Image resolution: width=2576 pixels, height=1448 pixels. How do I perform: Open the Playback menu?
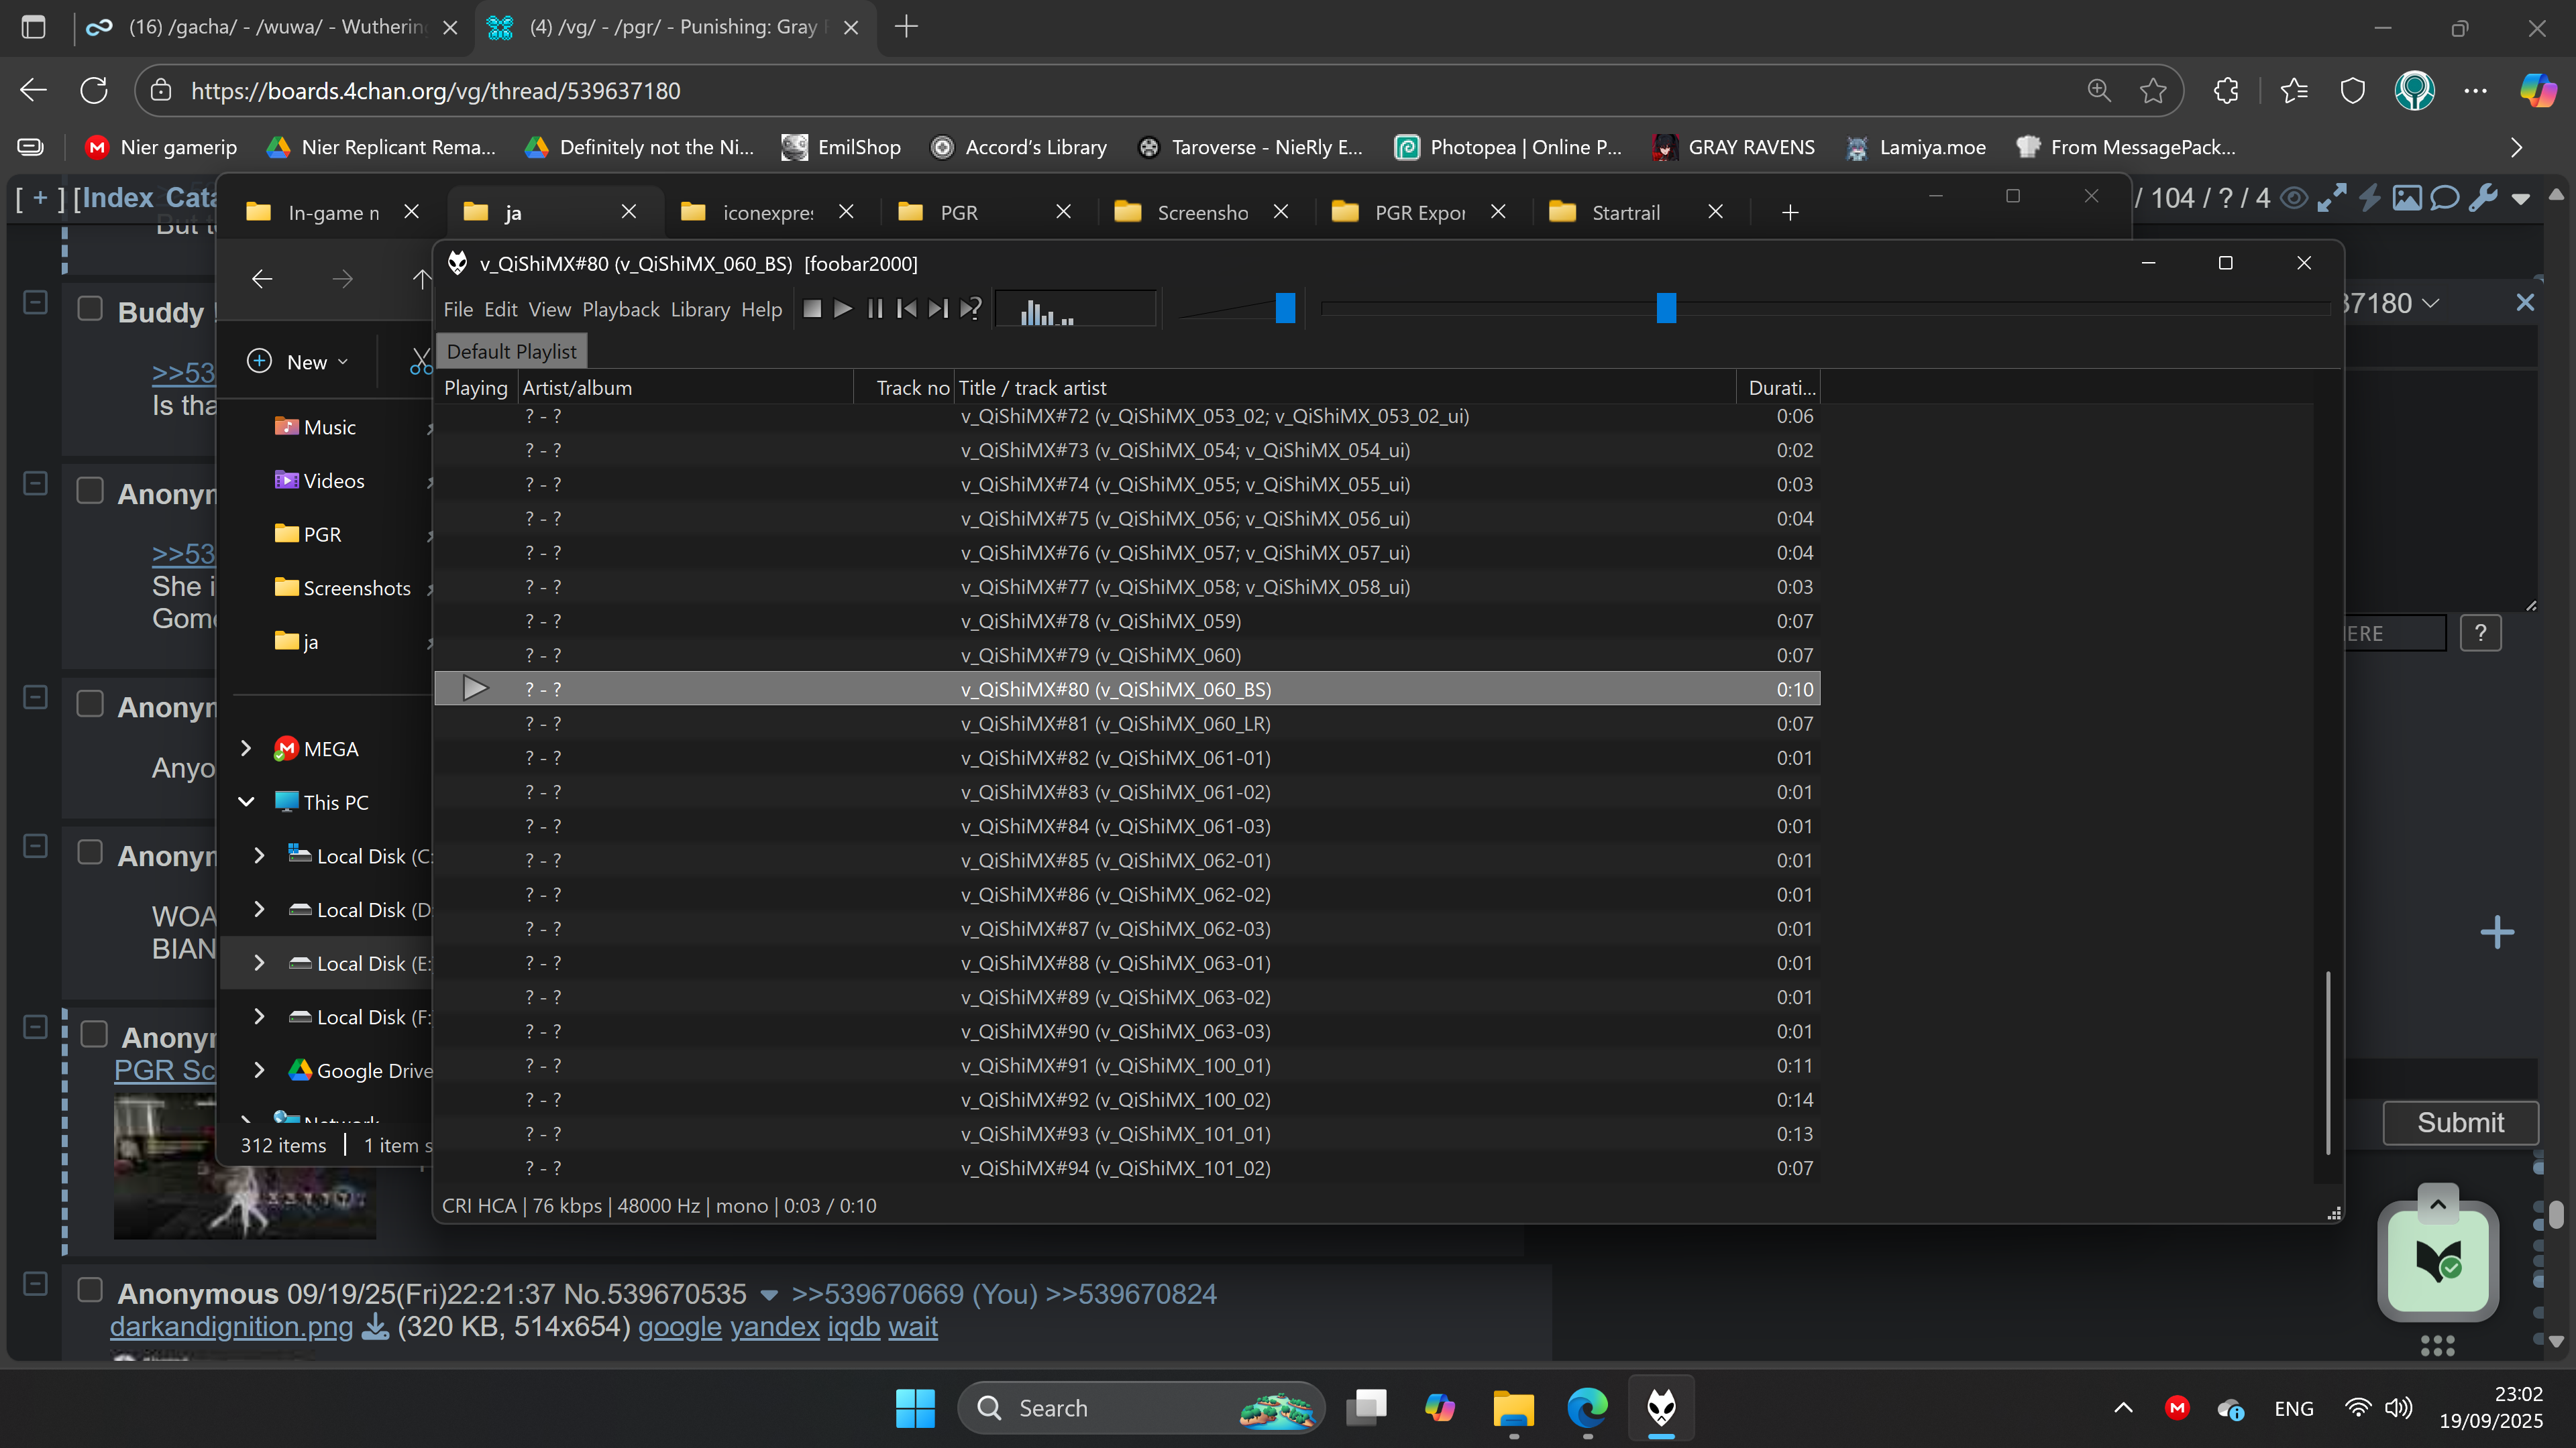[620, 309]
